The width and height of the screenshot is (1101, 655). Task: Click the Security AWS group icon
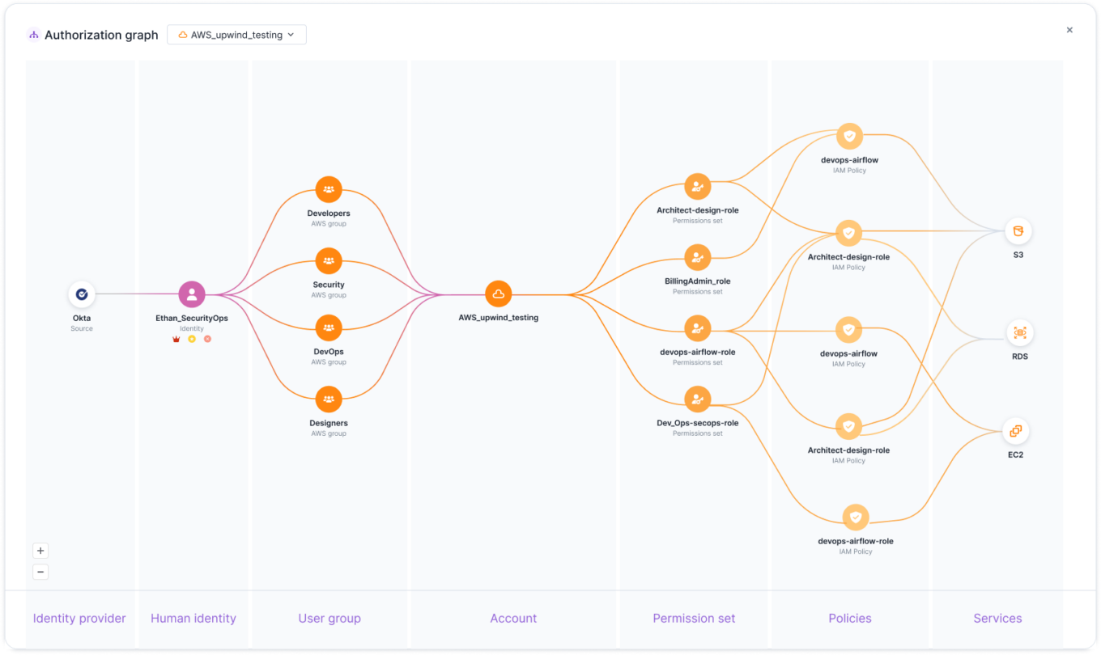tap(329, 260)
